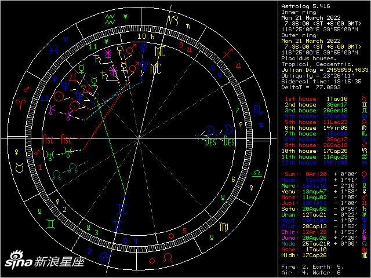Click the green Gemini sign on the chart wheel
The image size is (371, 278).
pos(51,224)
